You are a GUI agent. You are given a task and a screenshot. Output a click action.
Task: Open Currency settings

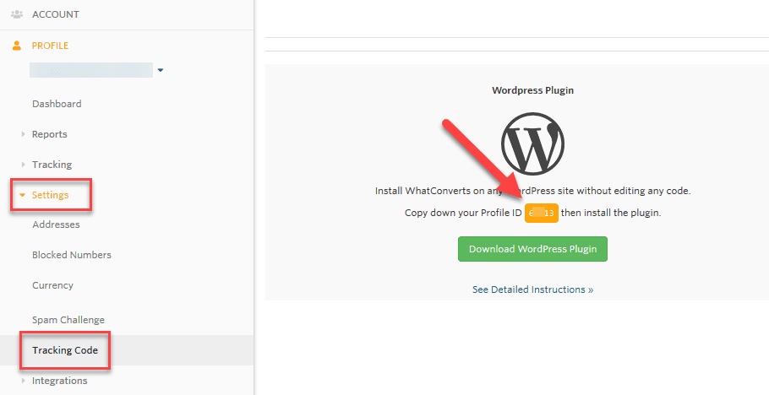point(52,285)
